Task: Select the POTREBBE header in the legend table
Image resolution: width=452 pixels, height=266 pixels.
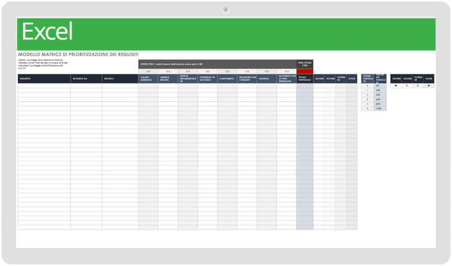Action: click(x=418, y=79)
